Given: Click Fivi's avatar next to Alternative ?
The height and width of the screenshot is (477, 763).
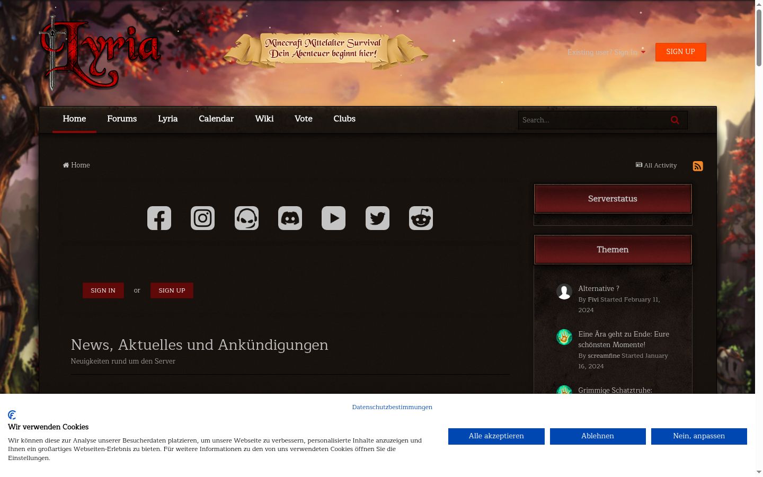Looking at the screenshot, I should click(x=564, y=291).
